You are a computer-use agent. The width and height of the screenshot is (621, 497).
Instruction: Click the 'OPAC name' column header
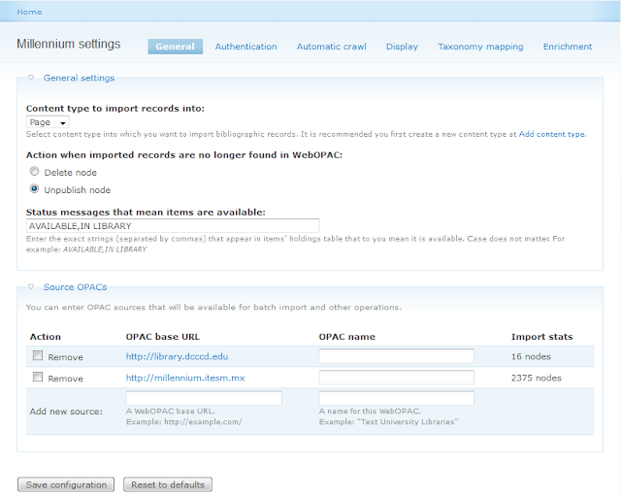347,337
